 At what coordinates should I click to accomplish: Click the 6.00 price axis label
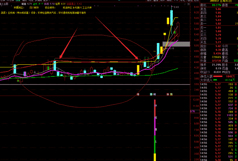coord(196,18)
